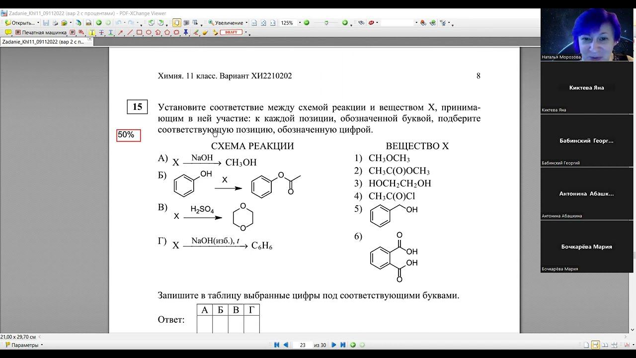The image size is (636, 358).
Task: Select Бочкарёва Мария participant tile
Action: (x=587, y=247)
